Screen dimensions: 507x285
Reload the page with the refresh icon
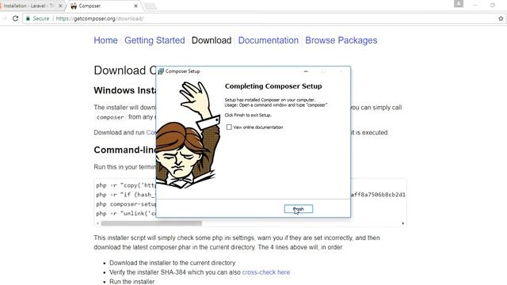(15, 18)
